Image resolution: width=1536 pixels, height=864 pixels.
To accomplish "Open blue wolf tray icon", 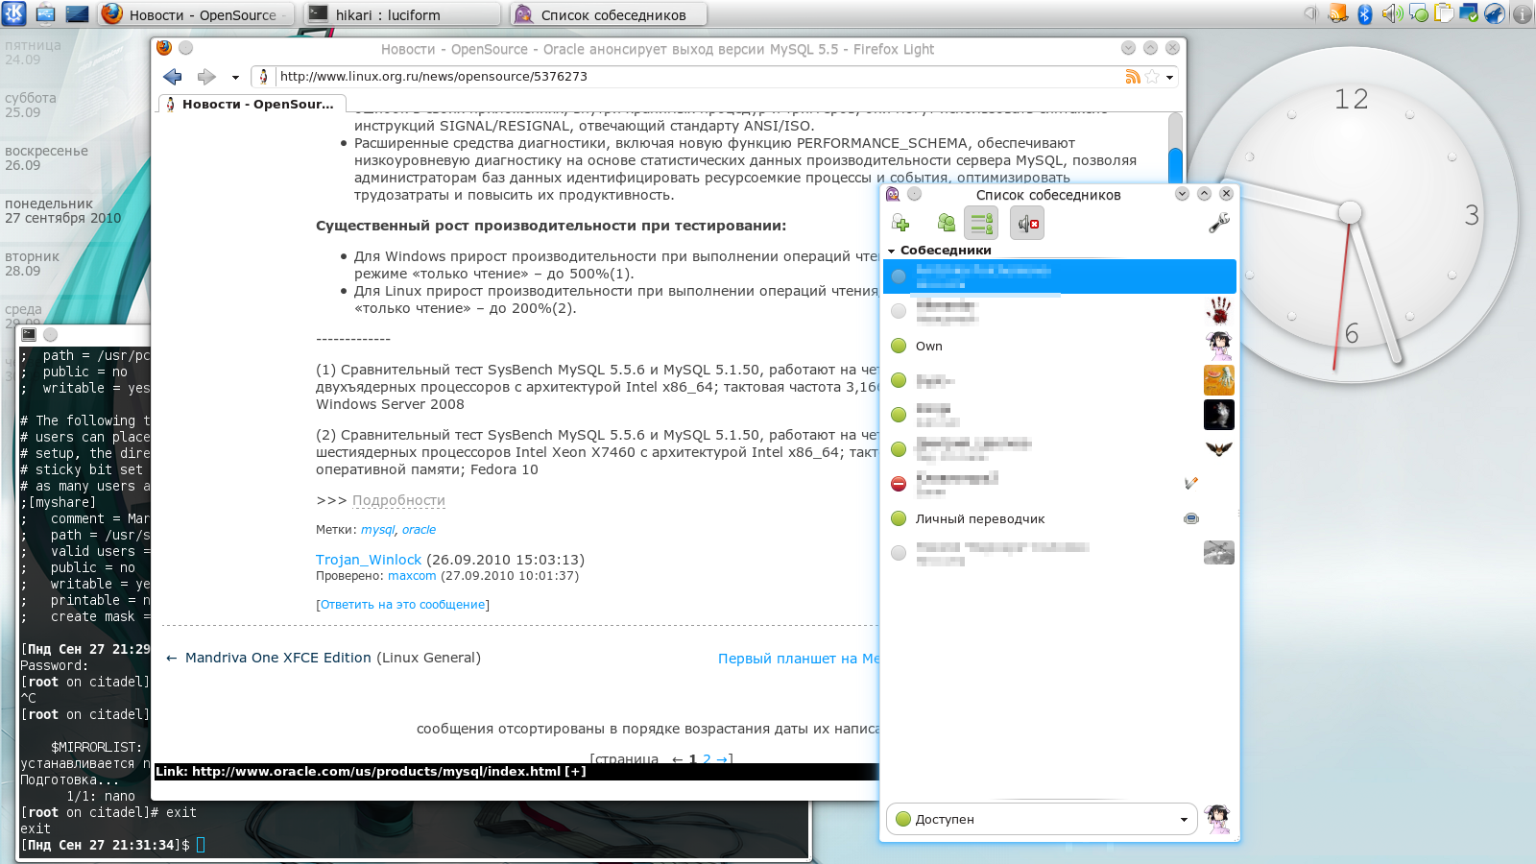I will point(1495,13).
